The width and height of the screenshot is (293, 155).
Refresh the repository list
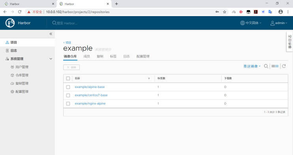(x=284, y=66)
